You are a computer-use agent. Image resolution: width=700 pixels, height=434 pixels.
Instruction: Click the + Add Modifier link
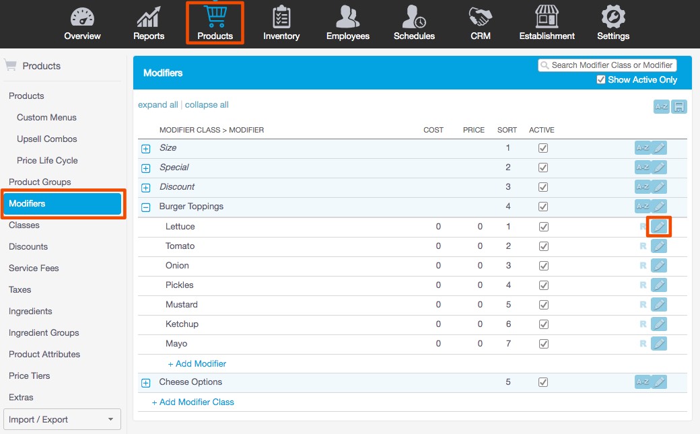pos(197,364)
